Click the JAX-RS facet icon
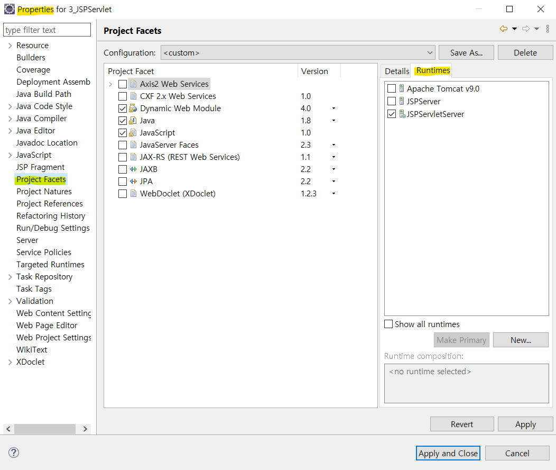The image size is (556, 470). [133, 157]
